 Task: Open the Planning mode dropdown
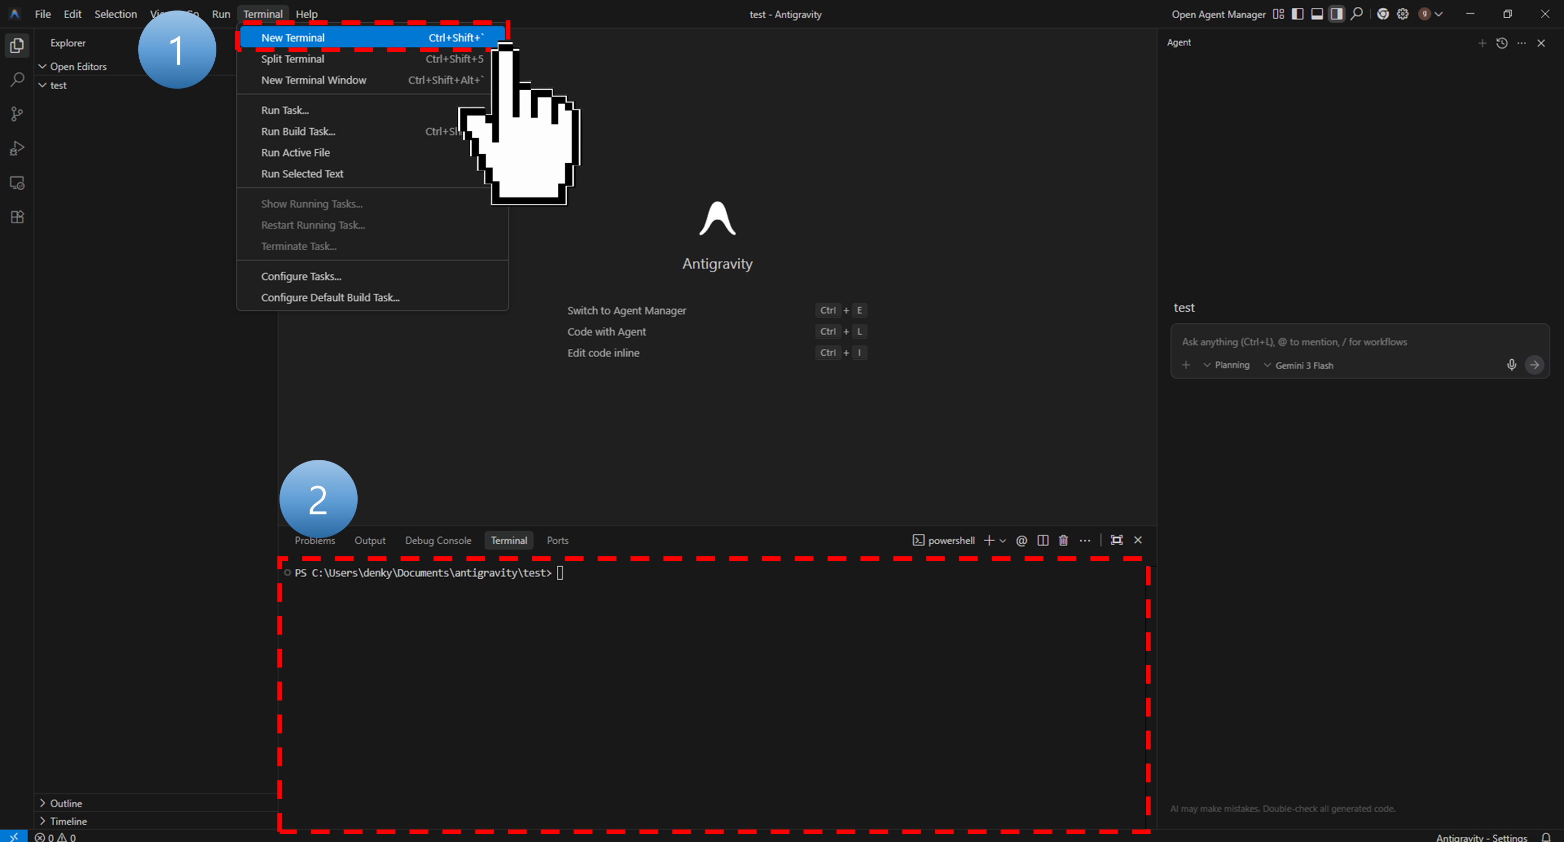(x=1226, y=365)
